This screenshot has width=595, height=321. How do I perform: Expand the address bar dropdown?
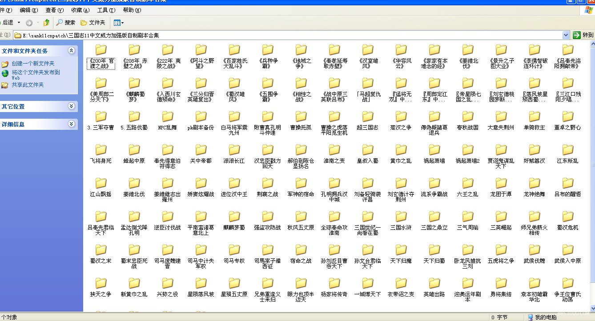click(566, 35)
